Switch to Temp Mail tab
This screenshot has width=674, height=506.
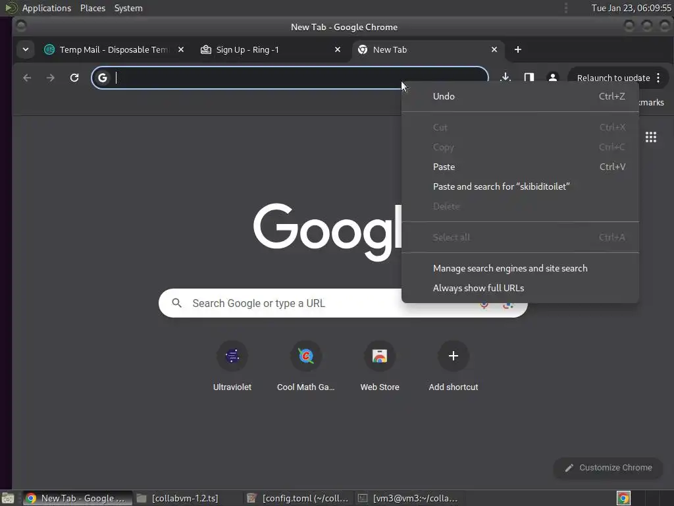pos(114,49)
